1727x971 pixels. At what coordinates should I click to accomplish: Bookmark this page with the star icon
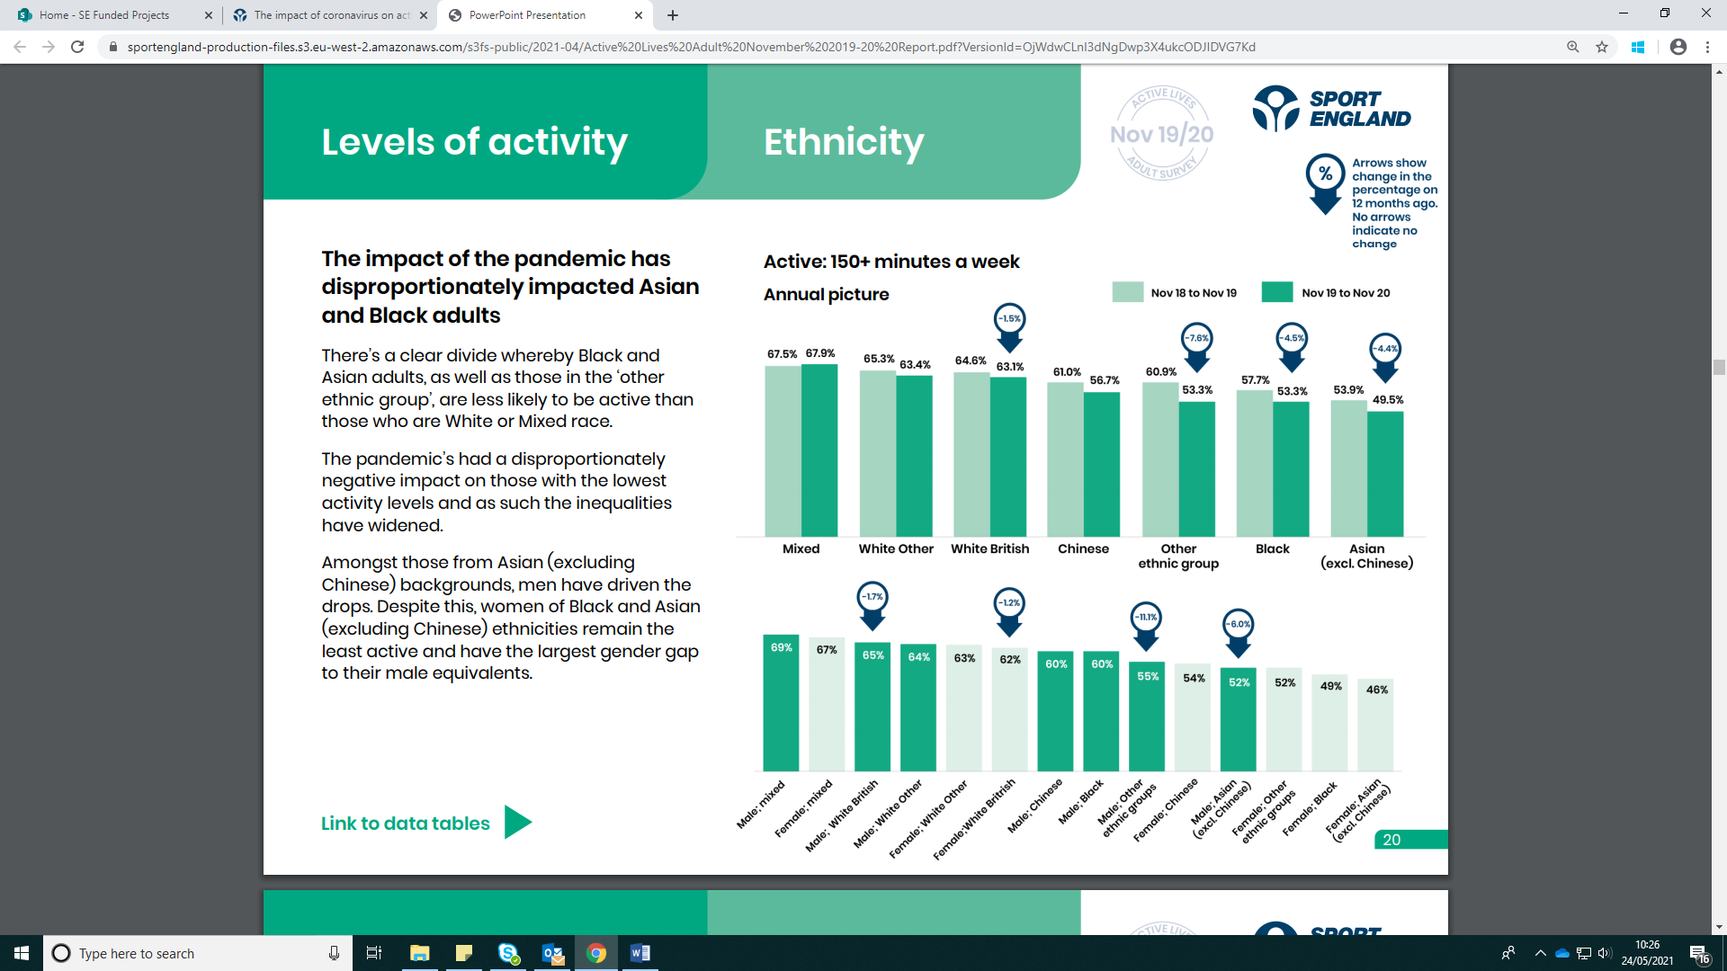click(1602, 47)
